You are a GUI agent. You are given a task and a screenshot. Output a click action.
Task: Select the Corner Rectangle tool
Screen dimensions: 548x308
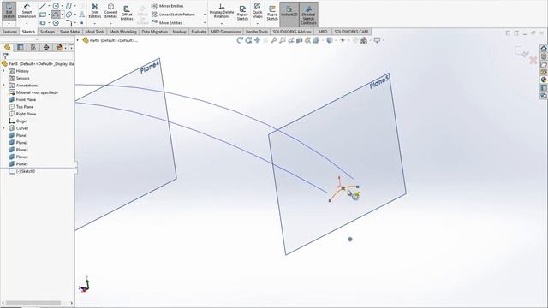pyautogui.click(x=43, y=15)
